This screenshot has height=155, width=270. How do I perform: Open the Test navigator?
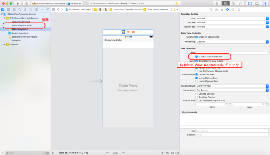(x=31, y=10)
